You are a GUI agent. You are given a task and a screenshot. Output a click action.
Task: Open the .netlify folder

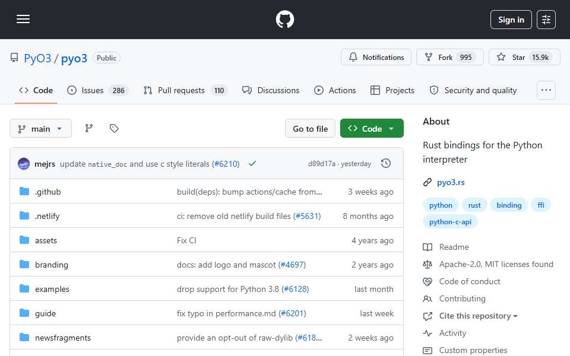tap(47, 216)
